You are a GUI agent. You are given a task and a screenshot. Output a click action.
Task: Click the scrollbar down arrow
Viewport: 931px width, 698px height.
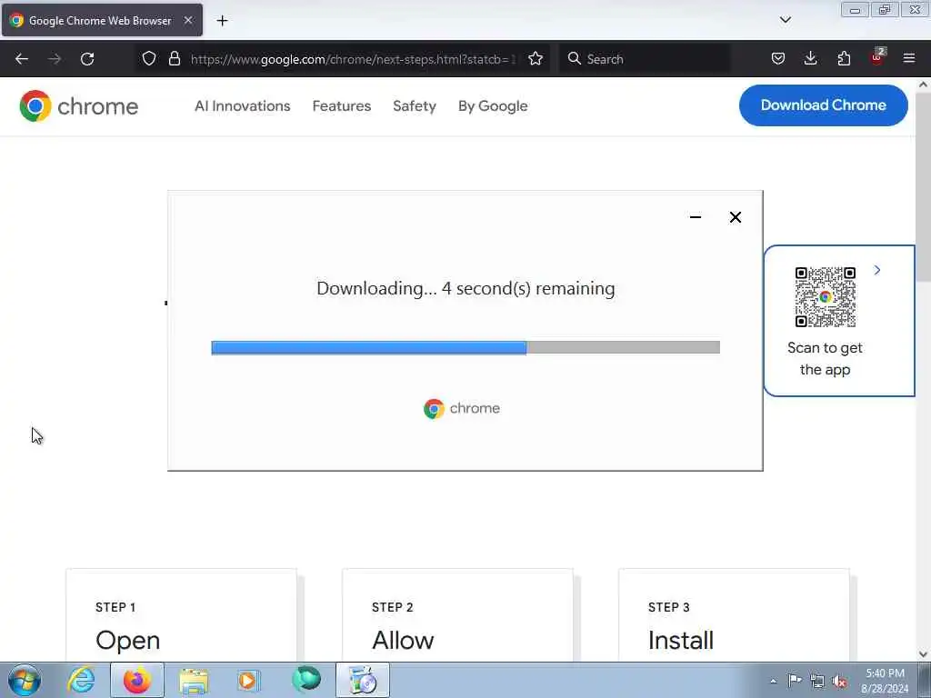point(924,654)
